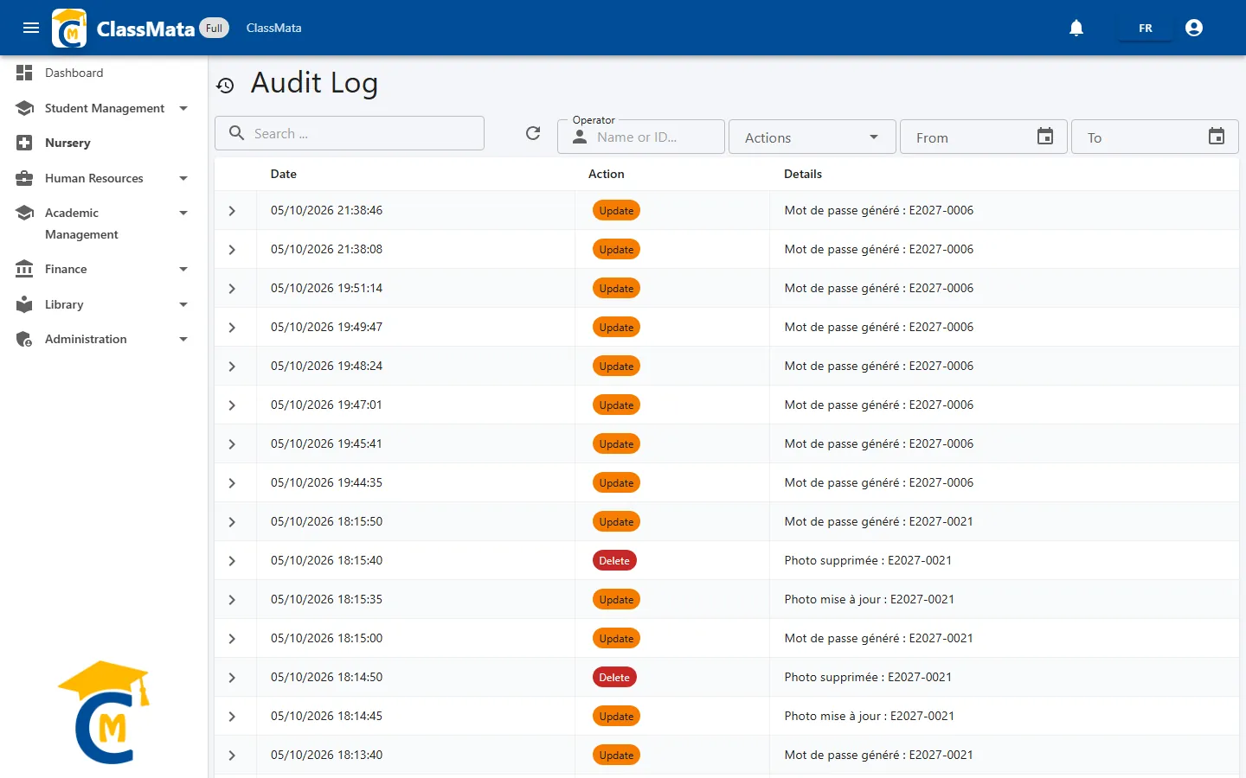Click the Date column header
This screenshot has height=778, width=1246.
click(284, 174)
